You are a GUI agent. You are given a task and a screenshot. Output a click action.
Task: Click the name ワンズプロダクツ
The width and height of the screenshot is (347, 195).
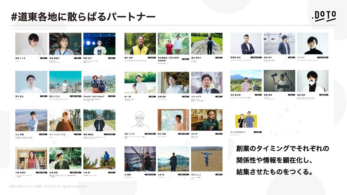coord(238,132)
